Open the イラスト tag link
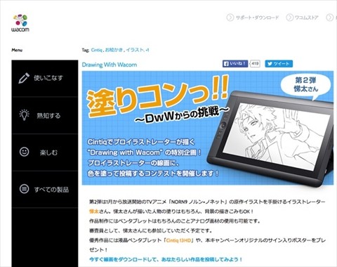This screenshot has width=337, height=267. 135,50
